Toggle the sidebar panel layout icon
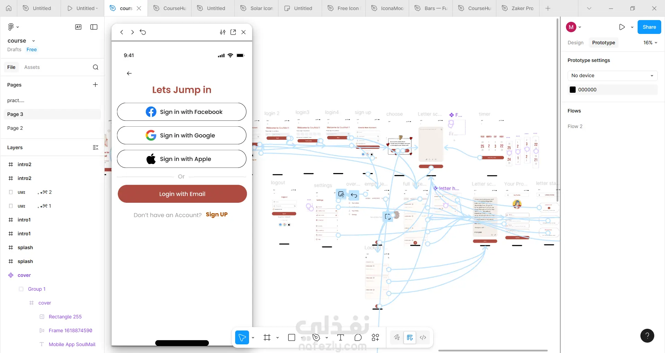 click(94, 27)
